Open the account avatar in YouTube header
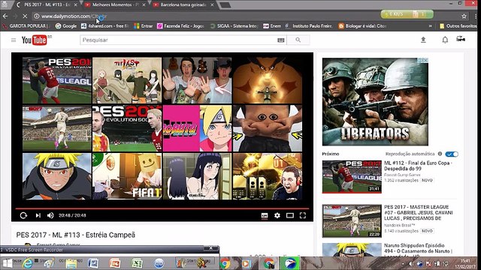The width and height of the screenshot is (481, 270). coord(461,39)
